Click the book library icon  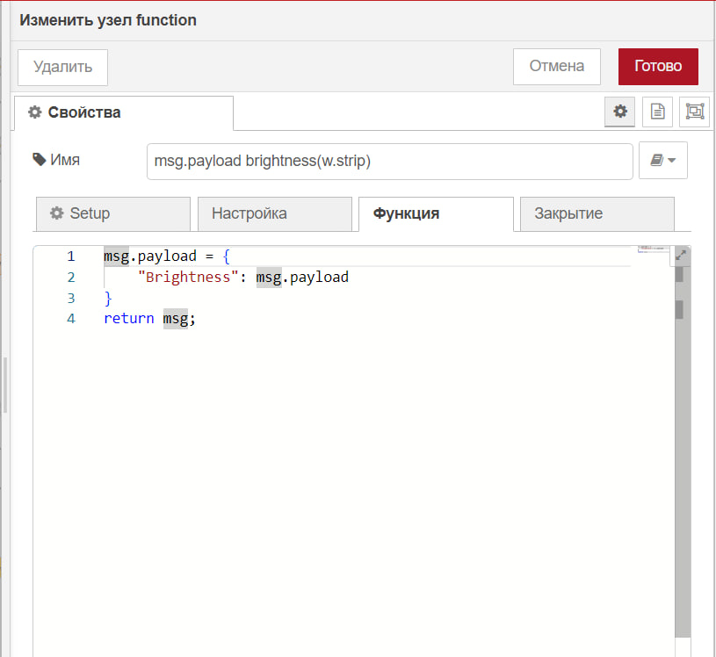pyautogui.click(x=656, y=160)
